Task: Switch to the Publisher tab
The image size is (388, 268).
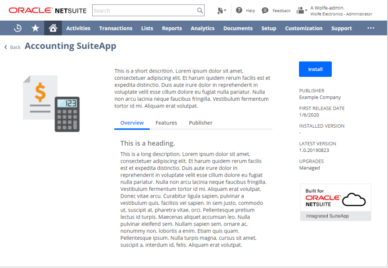Action: [x=201, y=123]
